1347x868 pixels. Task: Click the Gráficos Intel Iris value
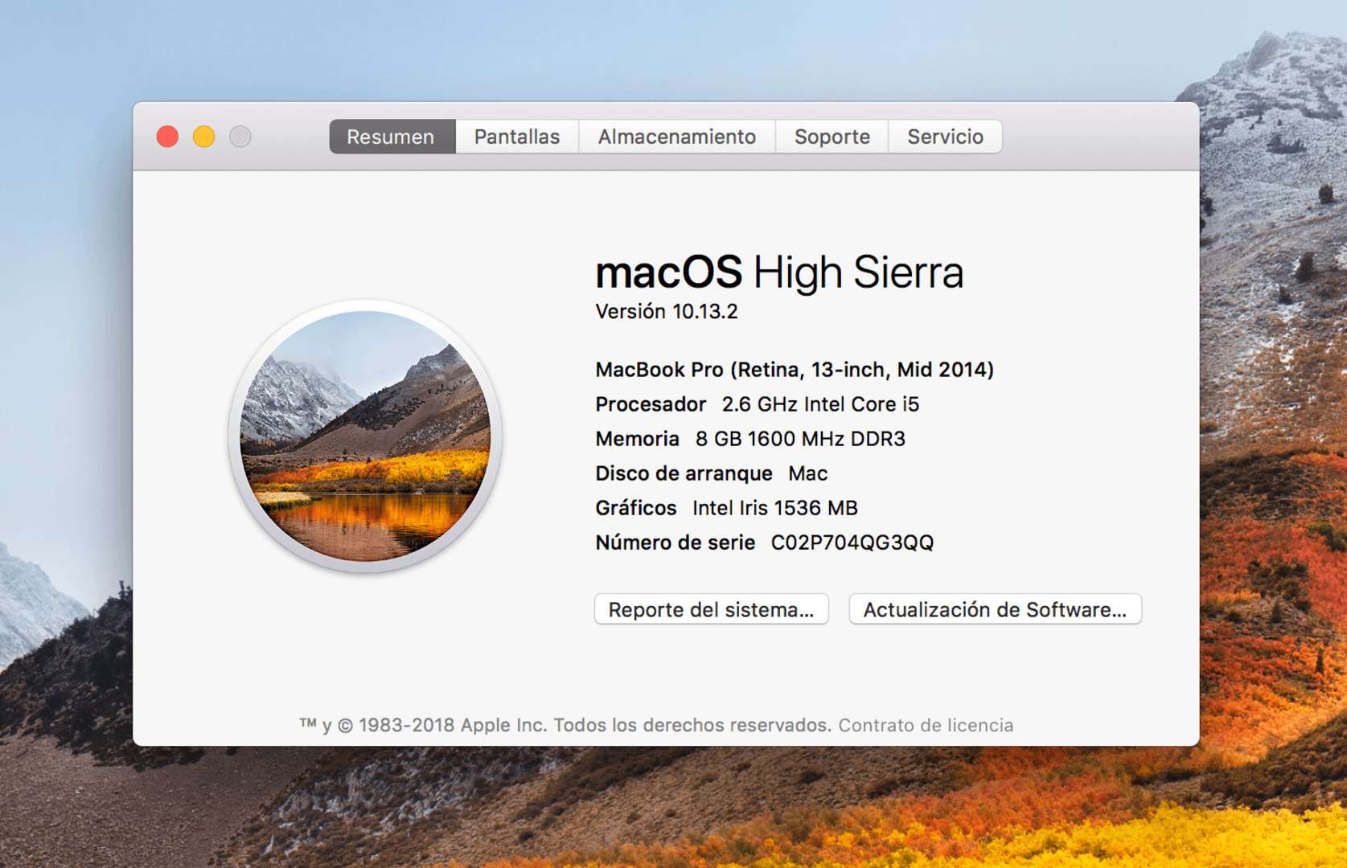click(774, 508)
